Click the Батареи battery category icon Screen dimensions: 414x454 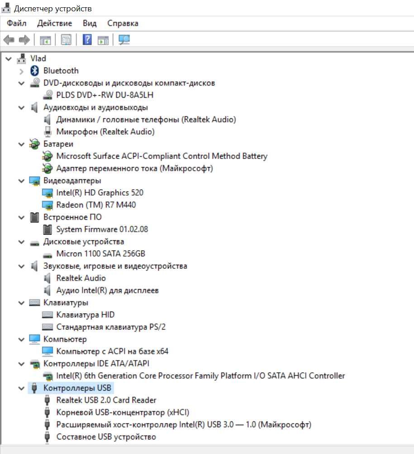34,144
